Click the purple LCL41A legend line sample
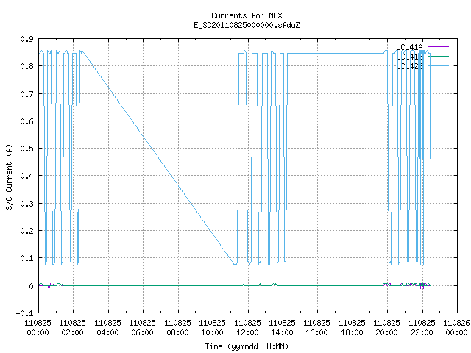Viewport: 471px width, 353px height. (438, 47)
